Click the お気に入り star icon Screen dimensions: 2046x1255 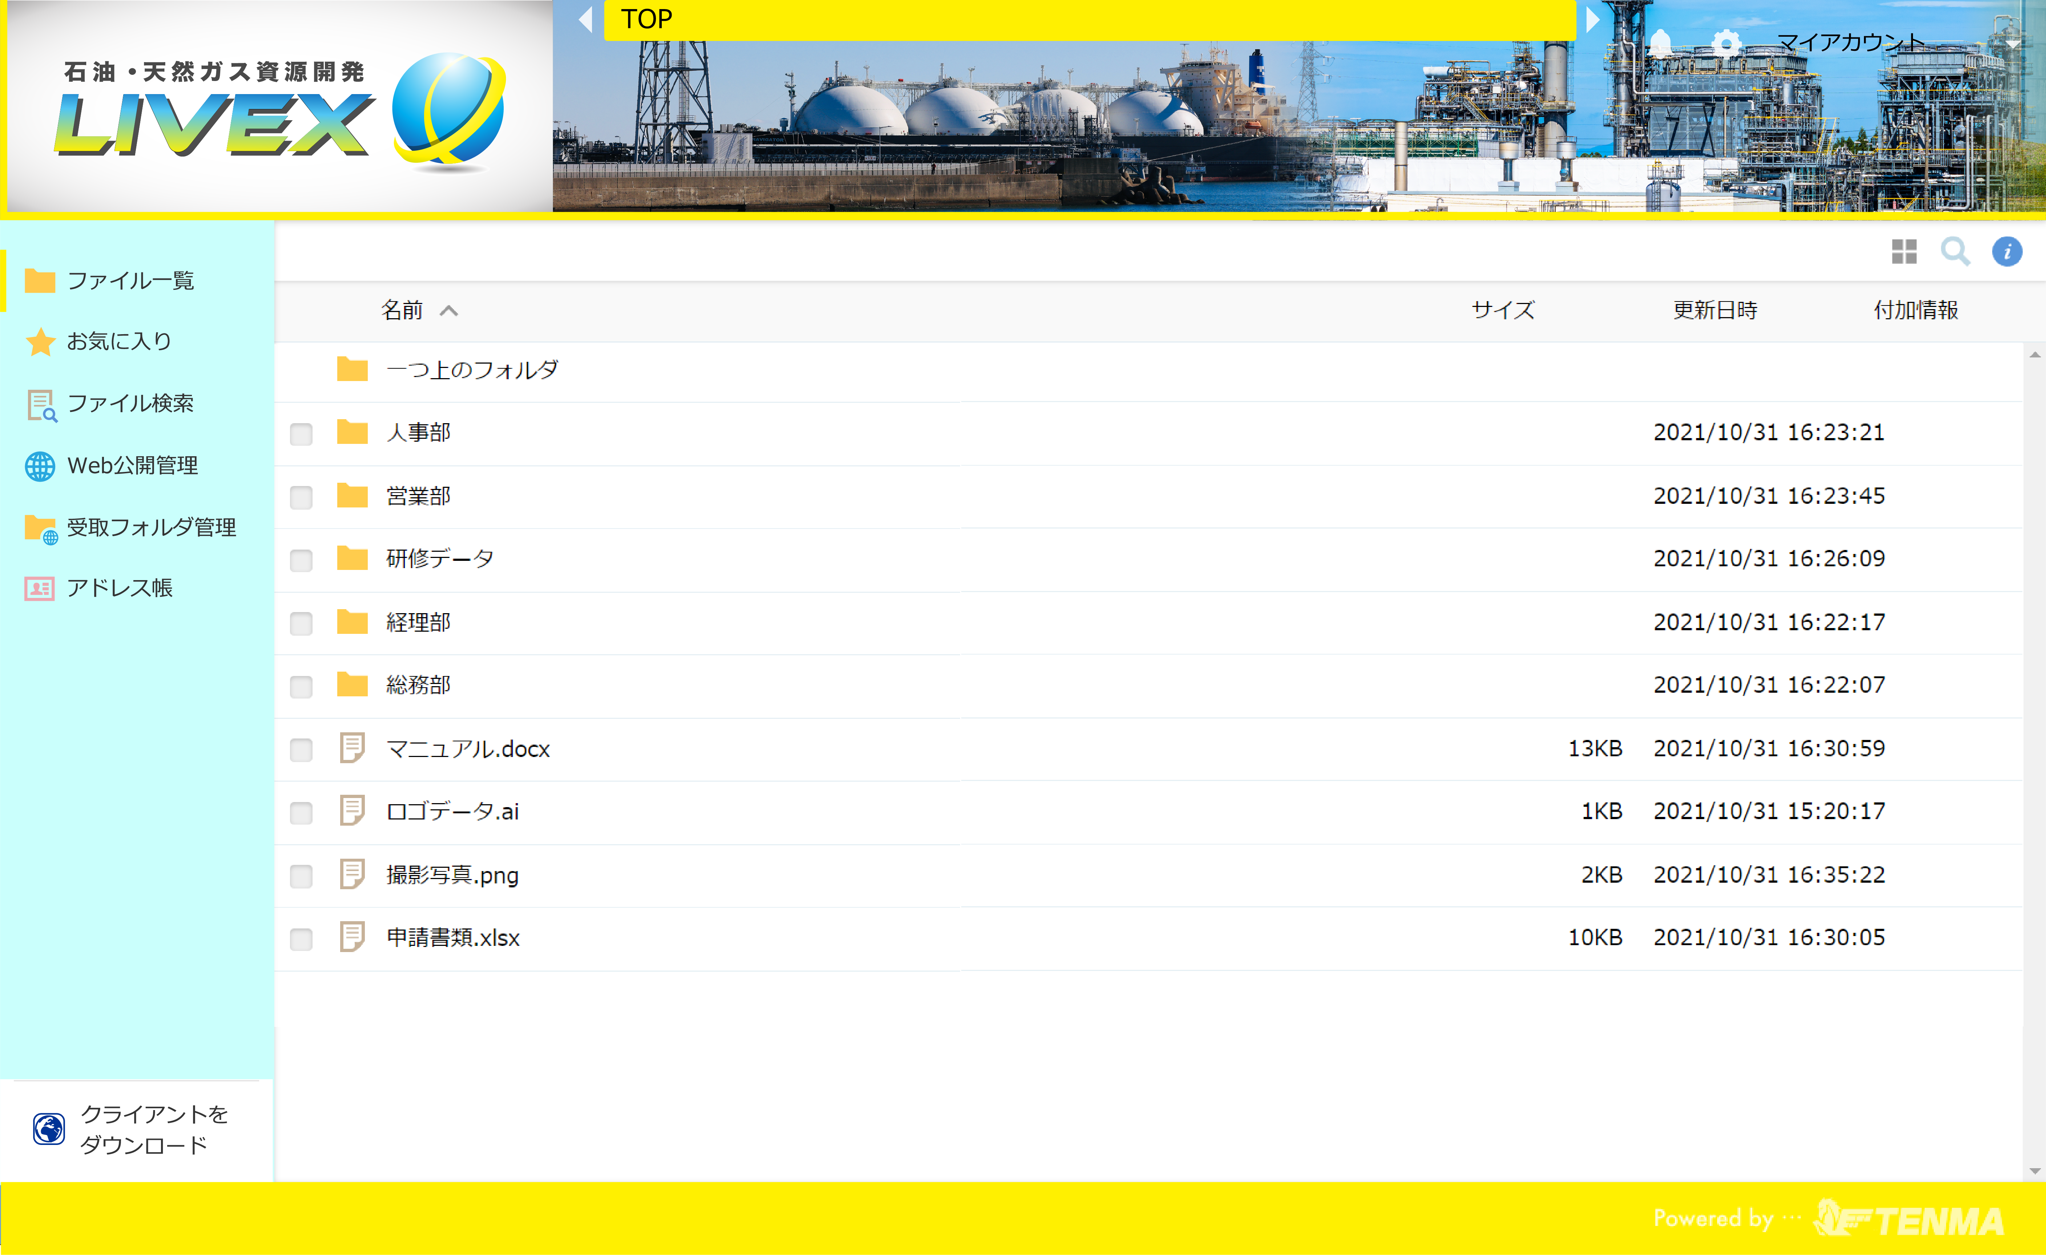click(x=40, y=341)
